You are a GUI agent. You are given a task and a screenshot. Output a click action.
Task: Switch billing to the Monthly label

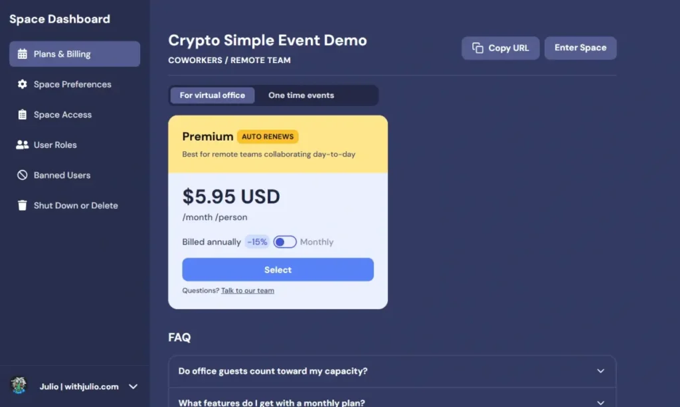tap(317, 241)
